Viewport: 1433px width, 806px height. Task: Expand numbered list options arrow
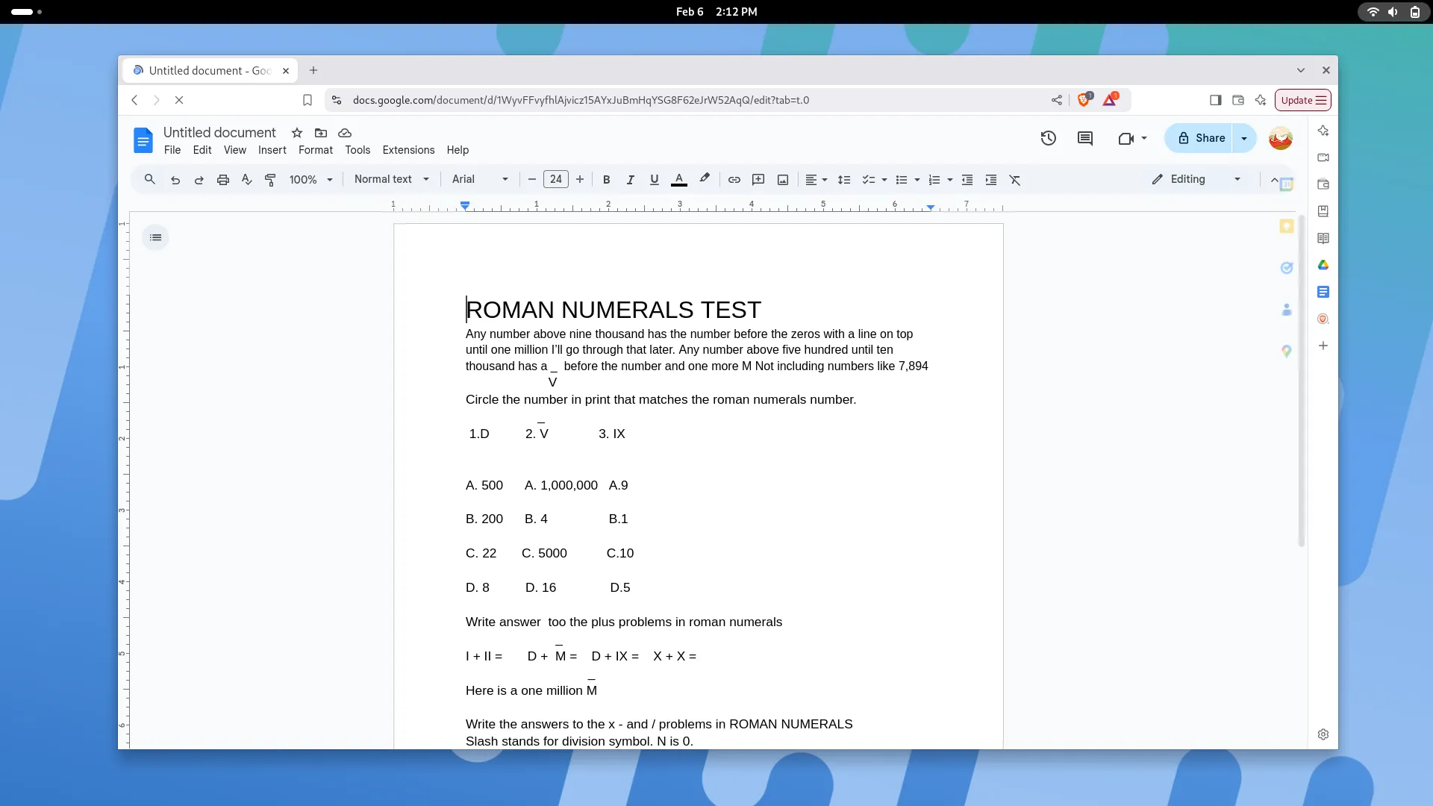(950, 180)
